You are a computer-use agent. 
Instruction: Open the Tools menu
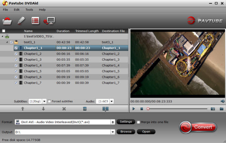(29, 10)
